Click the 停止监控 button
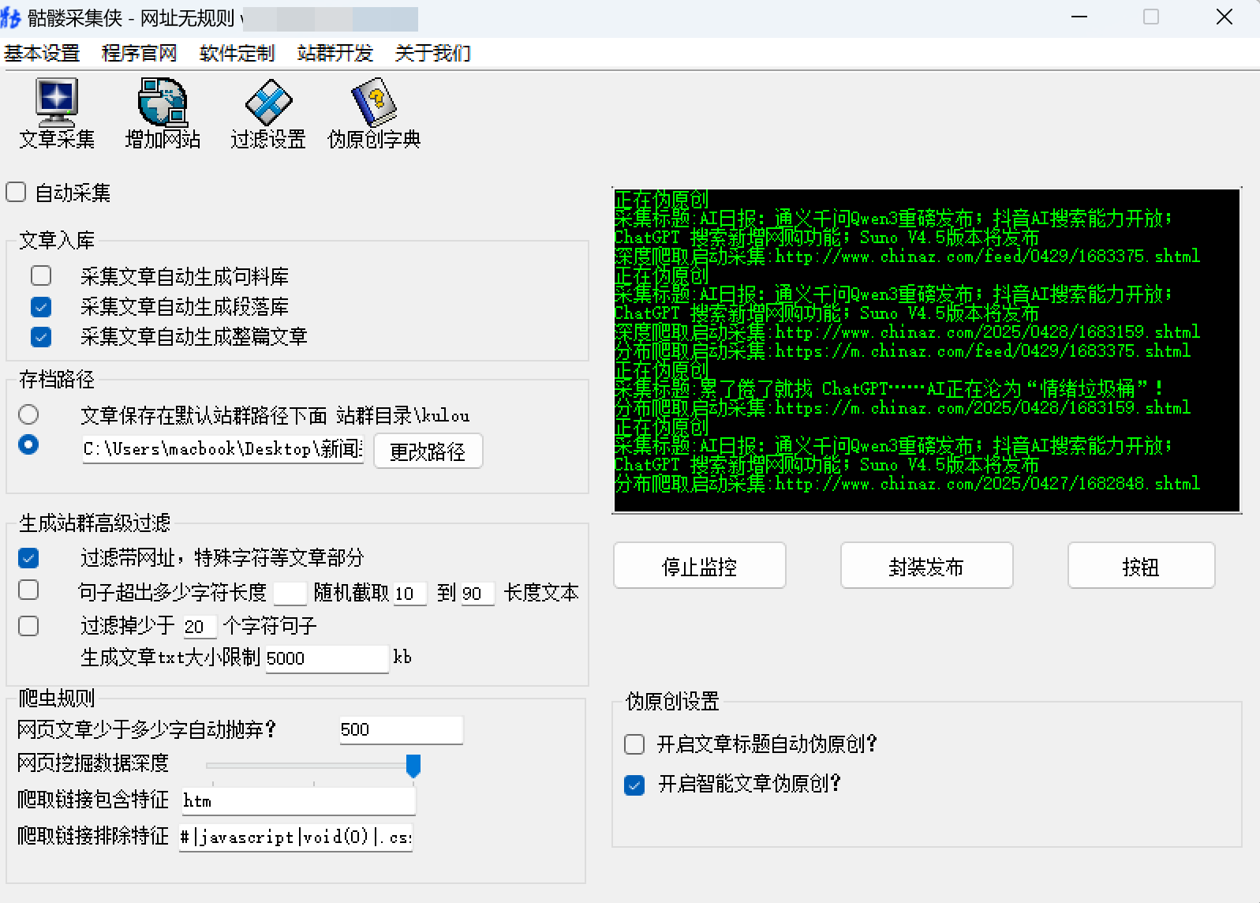The width and height of the screenshot is (1260, 903). coord(700,566)
